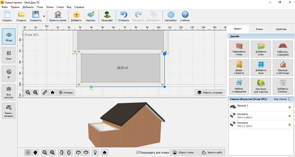Screen dimensions: 295x157
Task: Zoom in the 2D floor plan
Action: coord(36,92)
